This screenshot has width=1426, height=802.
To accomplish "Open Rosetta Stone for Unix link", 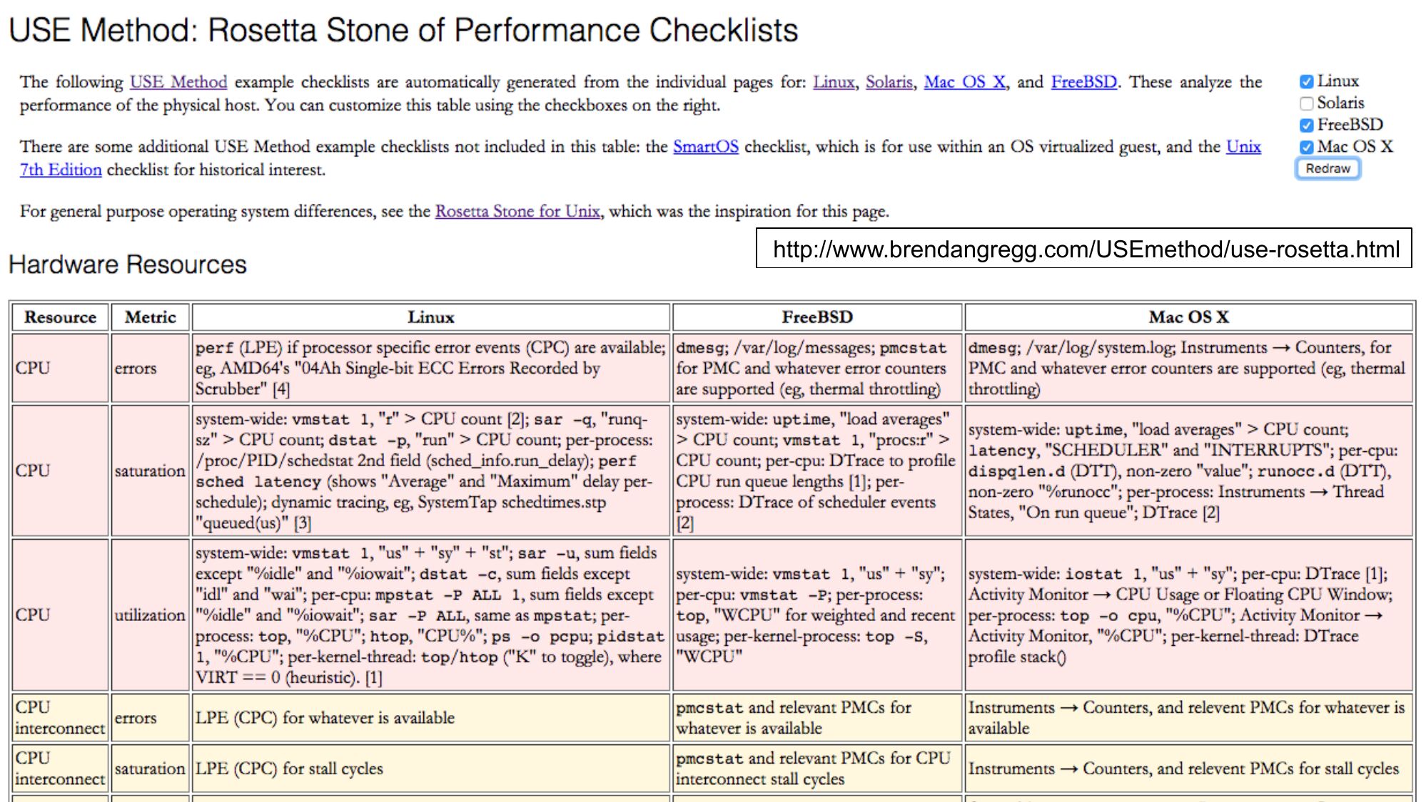I will (x=517, y=212).
